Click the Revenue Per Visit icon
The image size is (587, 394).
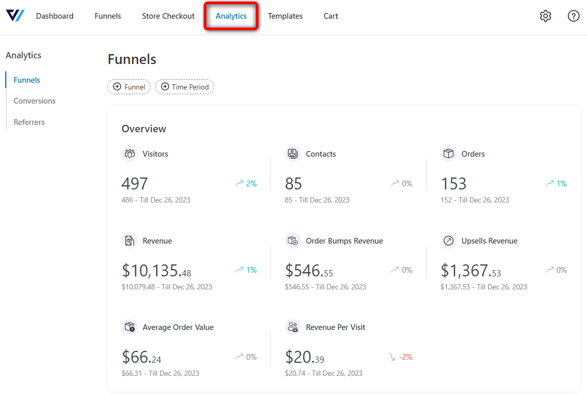click(x=292, y=327)
